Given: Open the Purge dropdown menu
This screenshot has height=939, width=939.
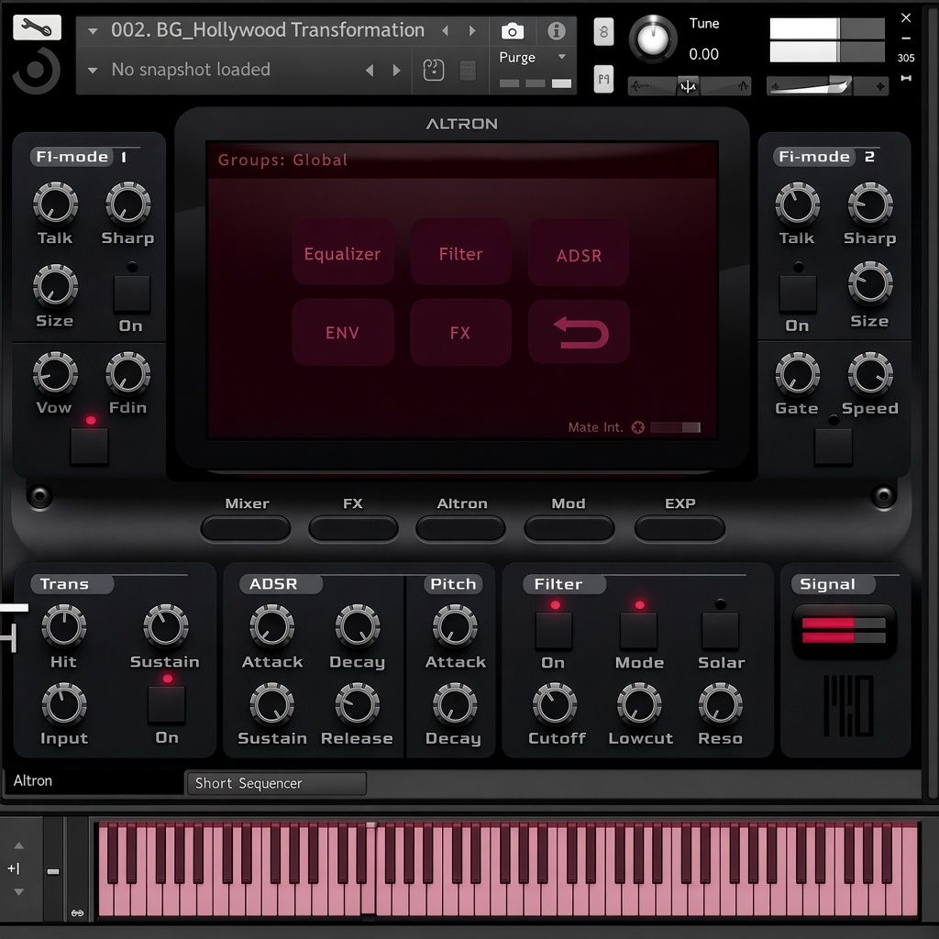Looking at the screenshot, I should pos(533,58).
